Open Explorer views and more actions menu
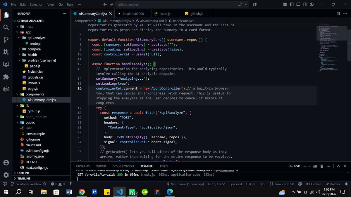Image resolution: width=351 pixels, height=197 pixels. point(64,14)
